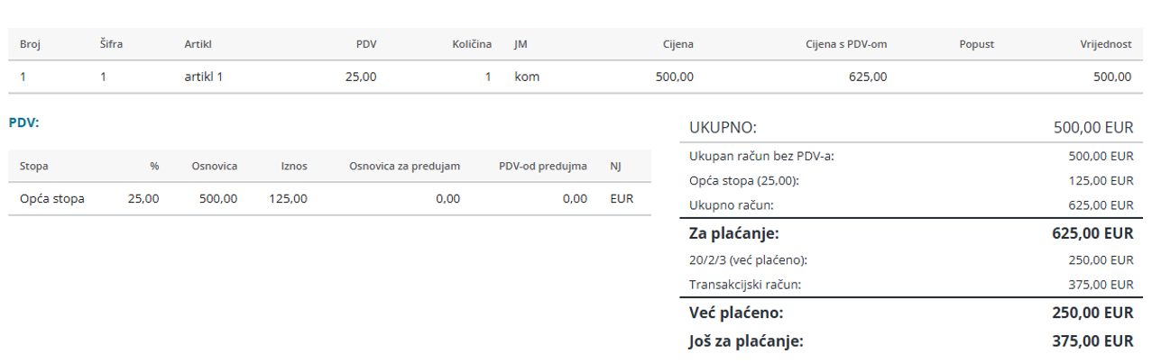The width and height of the screenshot is (1161, 363).
Task: Click the '20/2/3 (već plaćeno)' entry
Action: (x=748, y=259)
